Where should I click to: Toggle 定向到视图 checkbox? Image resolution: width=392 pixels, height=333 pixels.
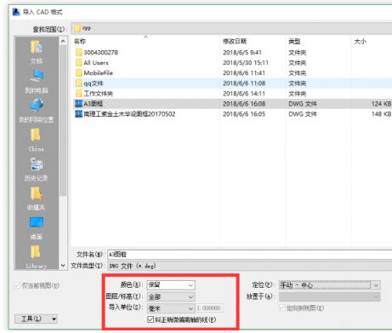click(x=282, y=307)
